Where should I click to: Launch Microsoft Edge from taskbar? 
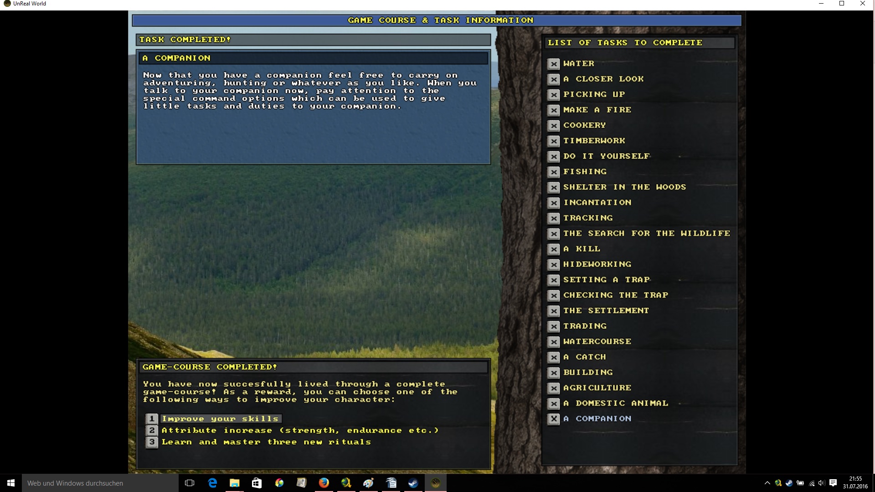point(212,483)
